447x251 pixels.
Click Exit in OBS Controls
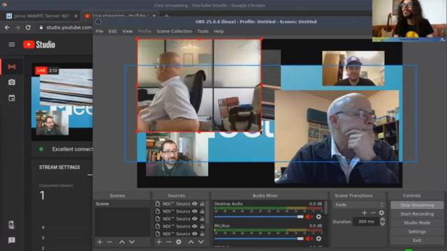click(x=417, y=241)
